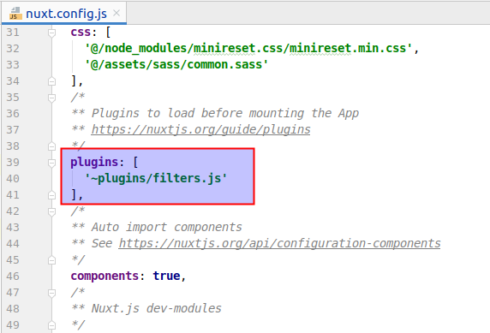Collapse the plugins array fold at line 39
The image size is (490, 333).
(52, 163)
